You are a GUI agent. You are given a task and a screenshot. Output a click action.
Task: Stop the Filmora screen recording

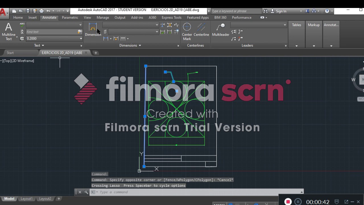click(288, 202)
